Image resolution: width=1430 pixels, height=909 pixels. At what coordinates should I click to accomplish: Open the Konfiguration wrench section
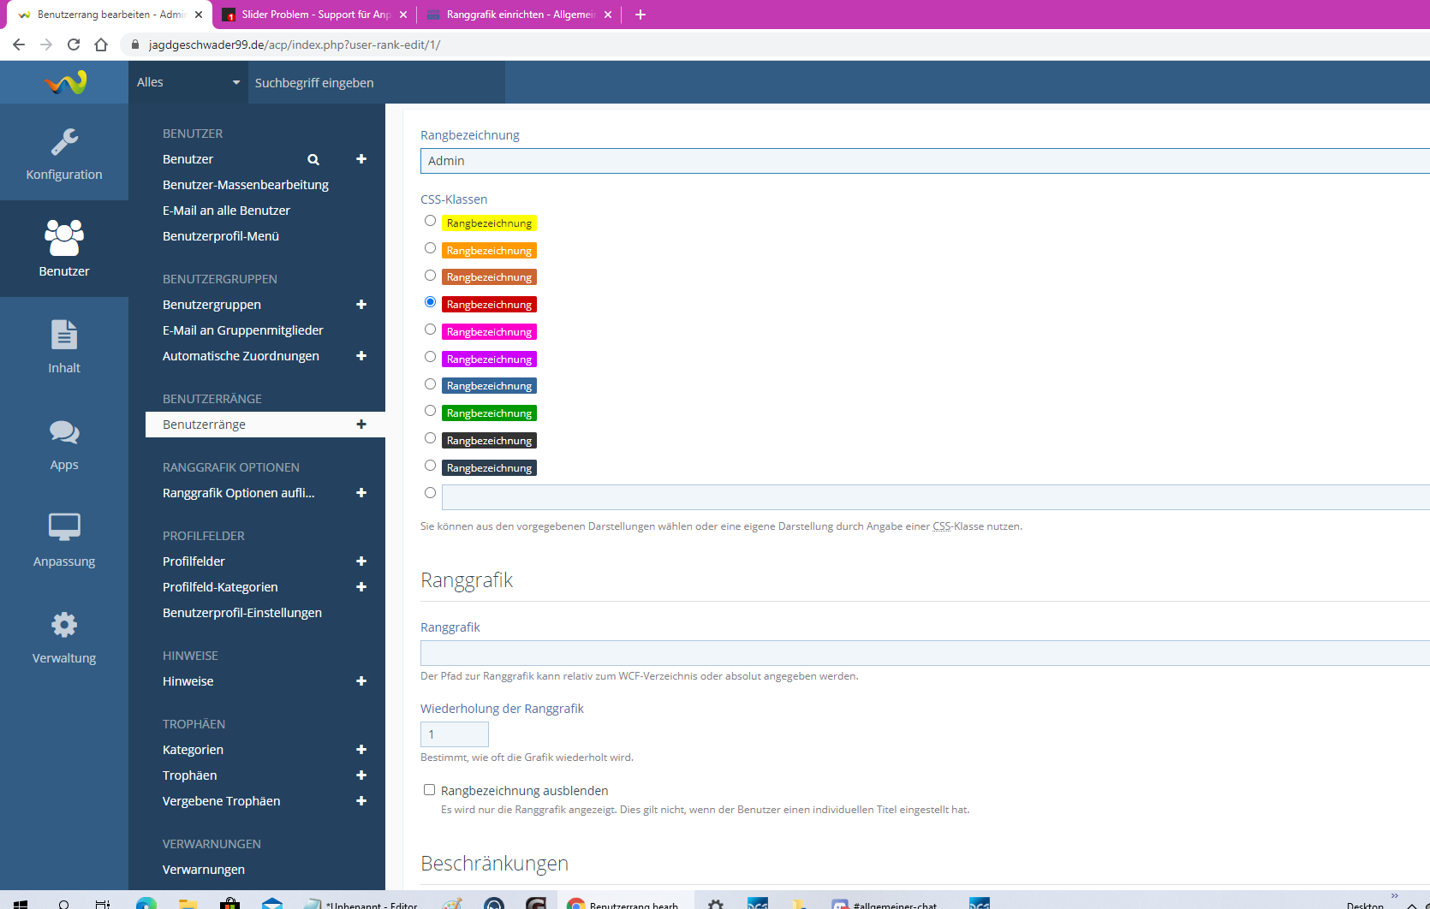64,154
